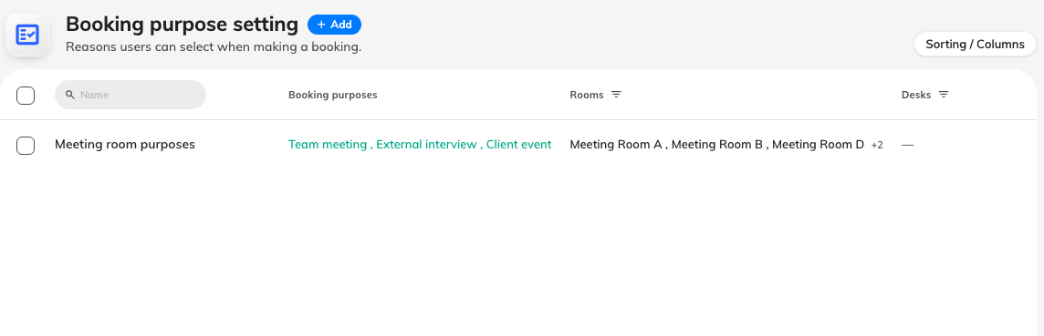The height and width of the screenshot is (336, 1044).
Task: Select the Meeting room purposes row checkbox
Action: click(x=26, y=145)
